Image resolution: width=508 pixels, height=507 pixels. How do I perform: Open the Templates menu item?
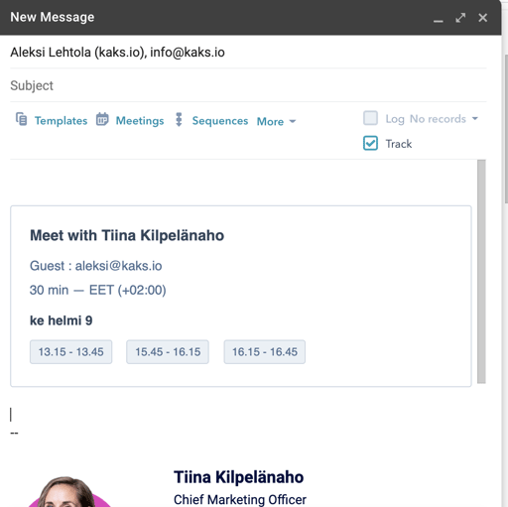(x=61, y=121)
